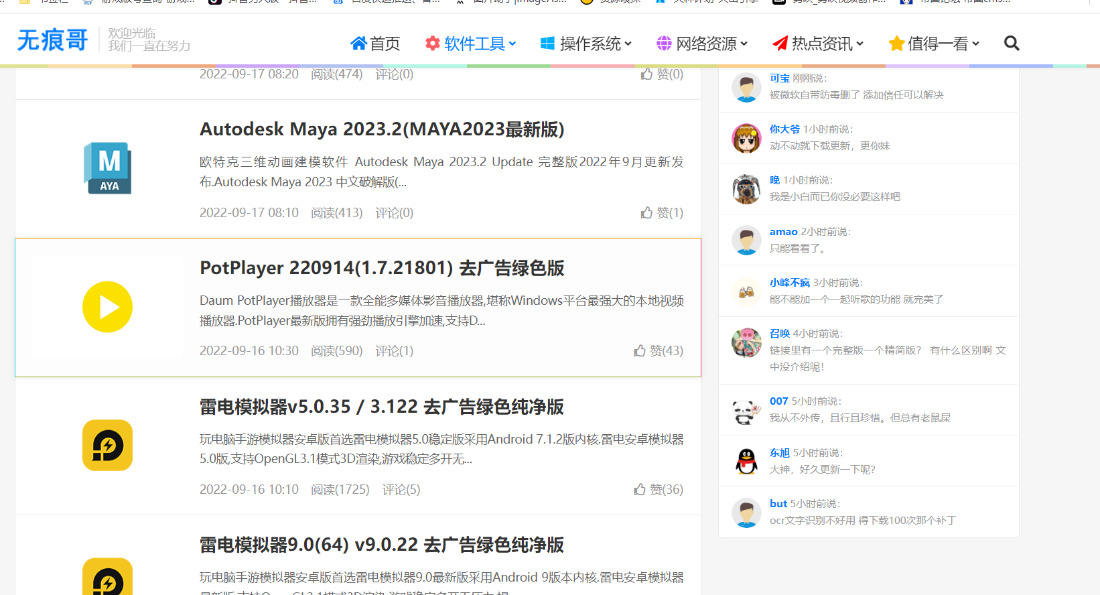1100x595 pixels.
Task: Click thumbs-up 赞(1) on Maya article
Action: click(x=661, y=212)
